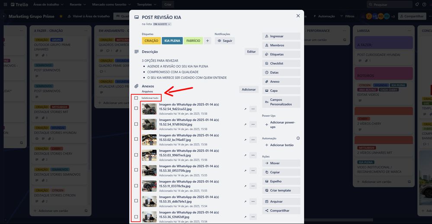Open OUTDOOR GRUPO PRIME LINHARES card
432x224 pixels.
tap(59, 48)
